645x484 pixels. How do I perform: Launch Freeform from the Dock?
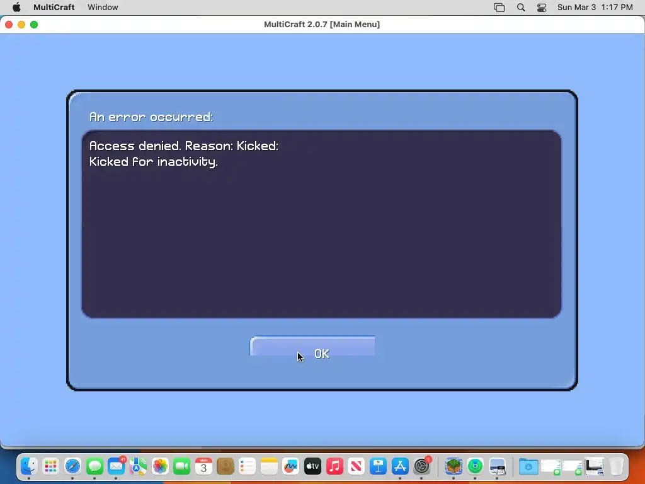[x=291, y=466]
